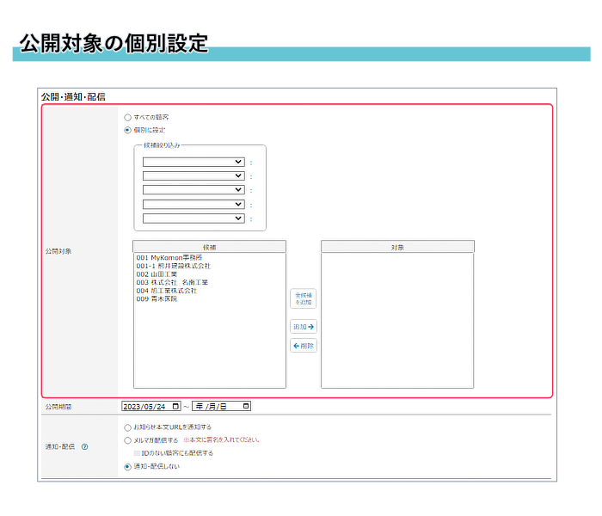The height and width of the screenshot is (516, 602).
Task: Toggle IDのない顧客にも配信する checkbox
Action: tap(137, 453)
